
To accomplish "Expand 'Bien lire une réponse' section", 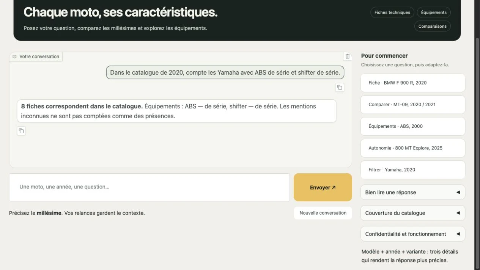I will tap(412, 192).
